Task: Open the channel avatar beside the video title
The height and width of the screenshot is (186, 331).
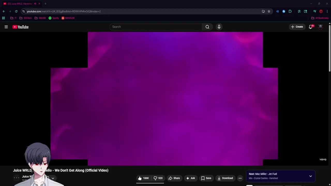Action: [17, 178]
